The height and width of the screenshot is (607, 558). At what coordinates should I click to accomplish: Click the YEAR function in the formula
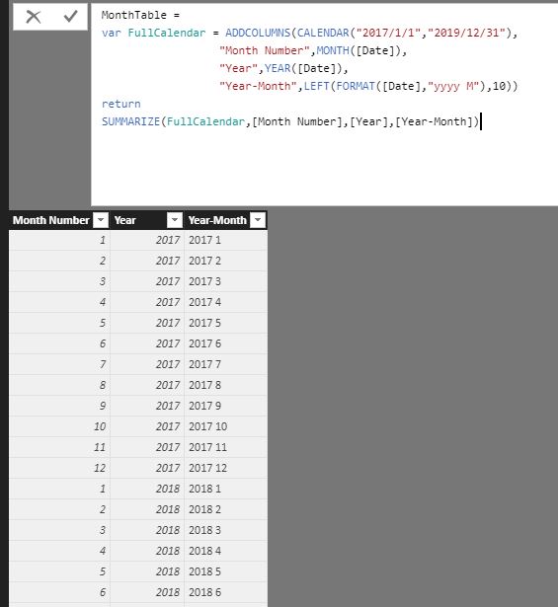(278, 68)
